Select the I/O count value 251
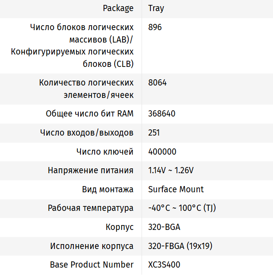This screenshot has height=280, width=273. pos(154,133)
